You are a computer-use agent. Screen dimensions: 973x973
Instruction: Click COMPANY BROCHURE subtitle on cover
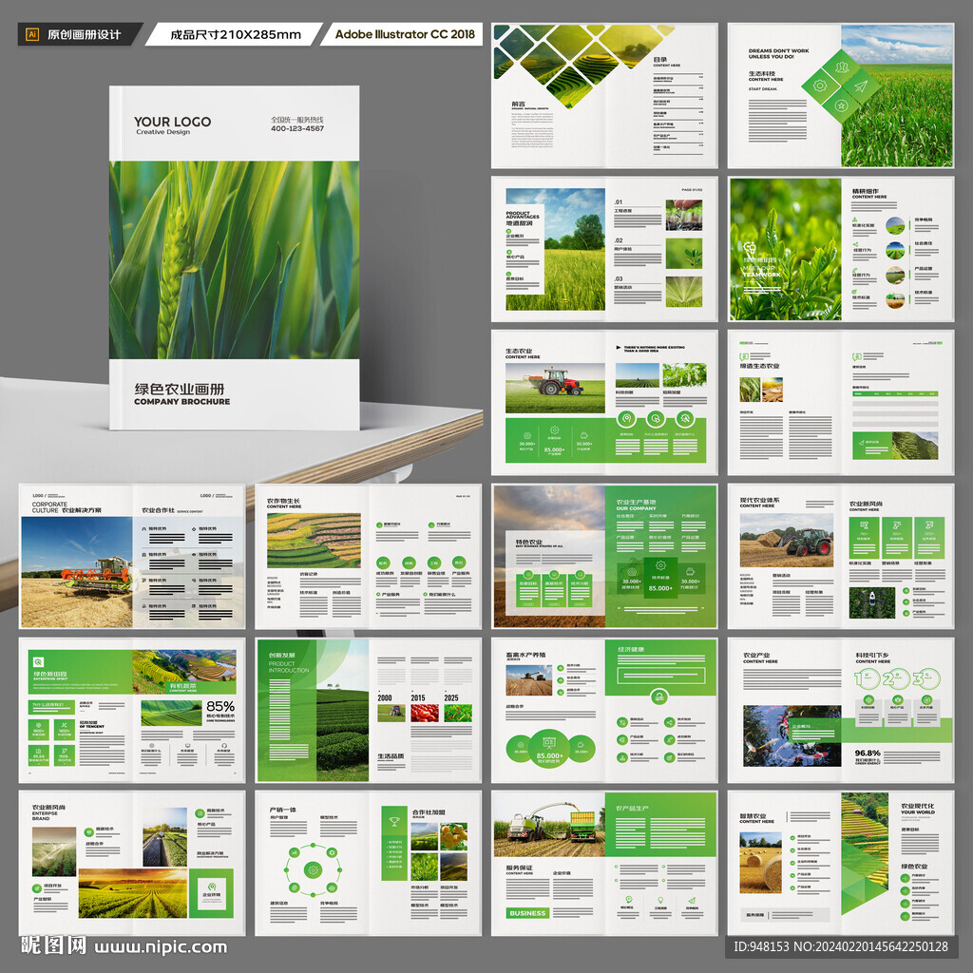pos(181,402)
